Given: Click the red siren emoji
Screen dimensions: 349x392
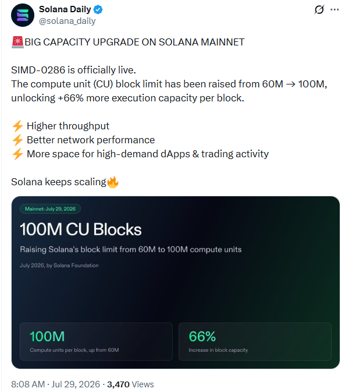Looking at the screenshot, I should click(17, 42).
